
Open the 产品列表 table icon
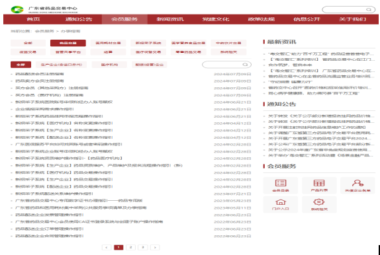click(x=319, y=183)
